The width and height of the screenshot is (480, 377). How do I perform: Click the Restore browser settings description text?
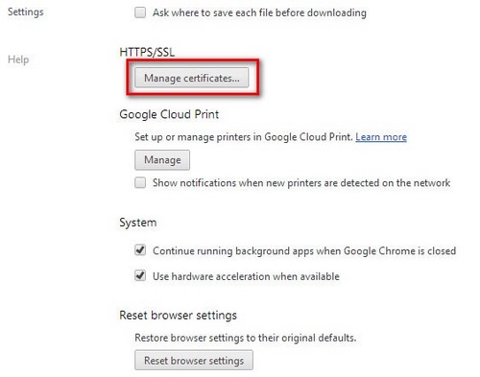pos(246,338)
